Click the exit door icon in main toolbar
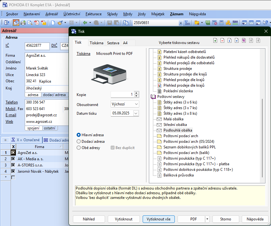Screen dimensions: 271x226 click(7, 23)
